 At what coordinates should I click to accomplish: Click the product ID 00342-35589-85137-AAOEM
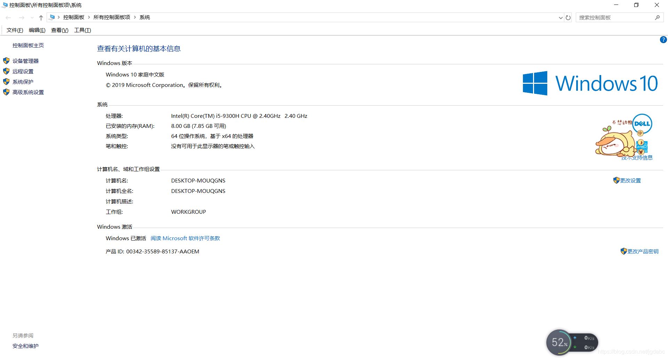click(162, 252)
